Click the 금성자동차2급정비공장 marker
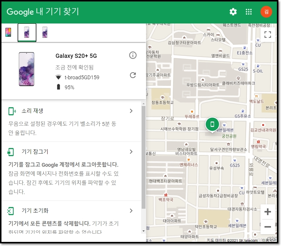The height and width of the screenshot is (246, 281). pyautogui.click(x=218, y=191)
